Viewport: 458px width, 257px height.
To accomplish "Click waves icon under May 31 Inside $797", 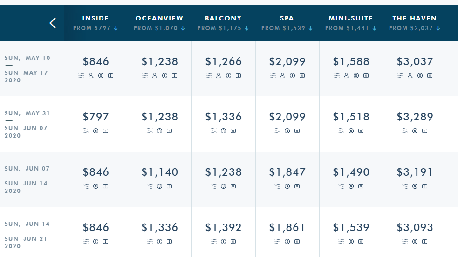I will 86,131.
